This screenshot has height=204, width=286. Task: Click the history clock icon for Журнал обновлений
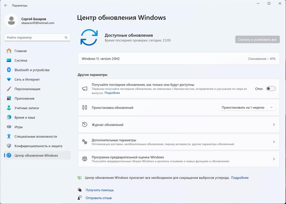pyautogui.click(x=85, y=125)
